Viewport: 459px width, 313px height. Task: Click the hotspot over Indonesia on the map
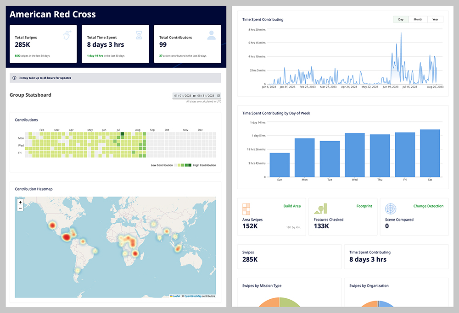pyautogui.click(x=178, y=248)
